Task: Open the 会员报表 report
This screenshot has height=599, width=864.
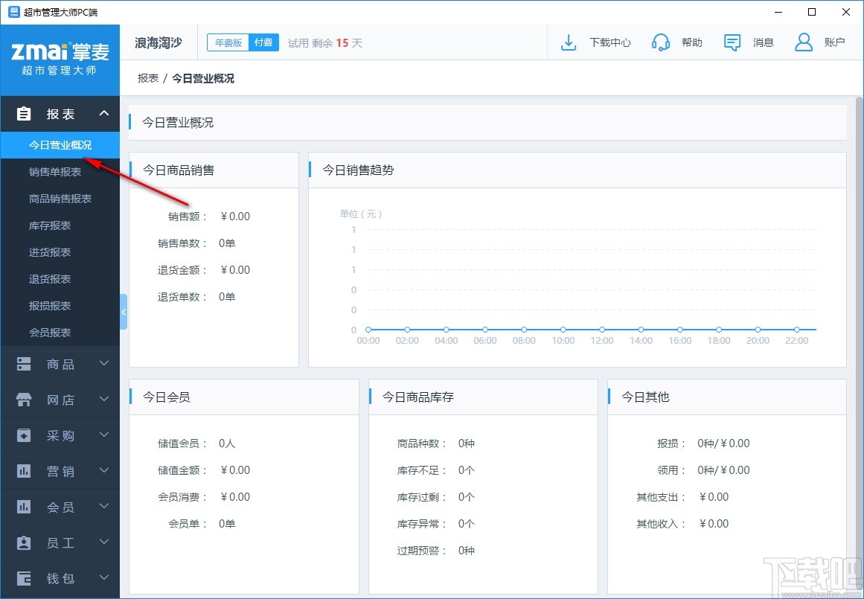Action: 60,333
